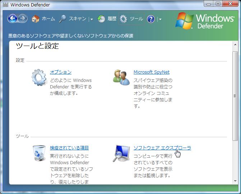Click the scrollbar up arrow
Viewport: 241px width, 194px height.
[235, 45]
